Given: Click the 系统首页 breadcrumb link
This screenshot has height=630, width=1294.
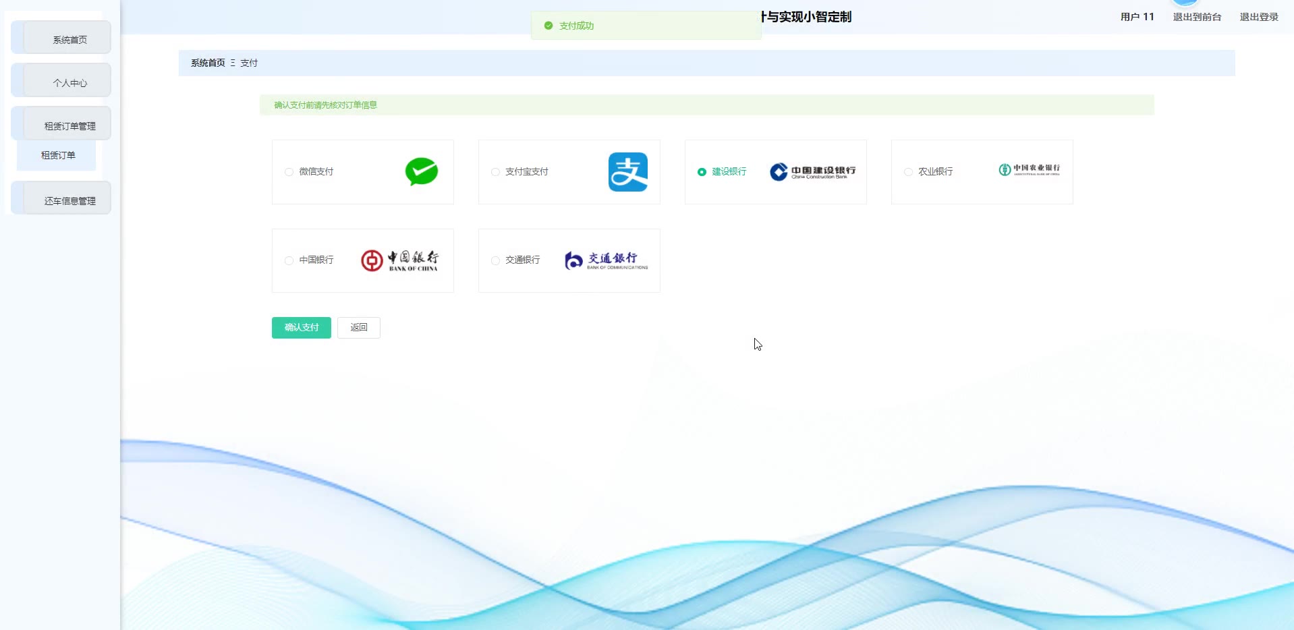Looking at the screenshot, I should pyautogui.click(x=208, y=63).
